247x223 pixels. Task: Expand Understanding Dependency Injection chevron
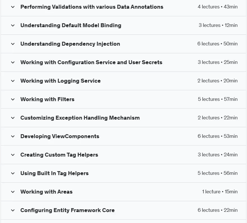[13, 44]
